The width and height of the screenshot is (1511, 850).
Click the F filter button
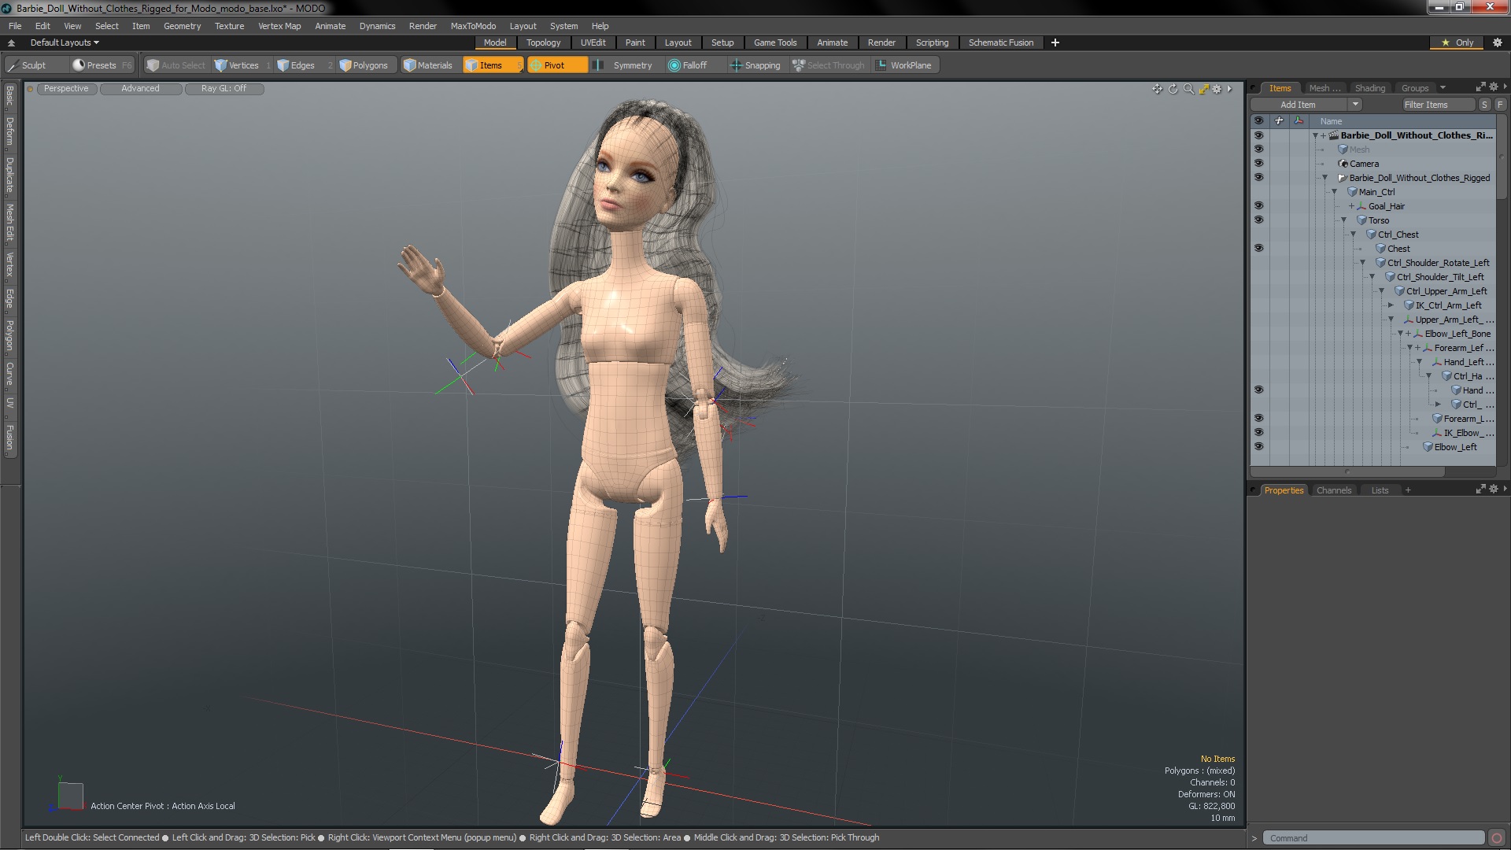pos(1500,105)
